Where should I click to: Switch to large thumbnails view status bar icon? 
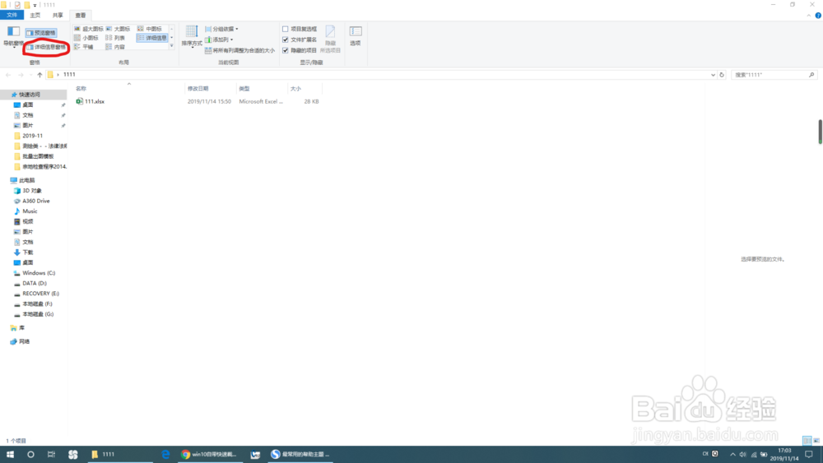pos(816,441)
